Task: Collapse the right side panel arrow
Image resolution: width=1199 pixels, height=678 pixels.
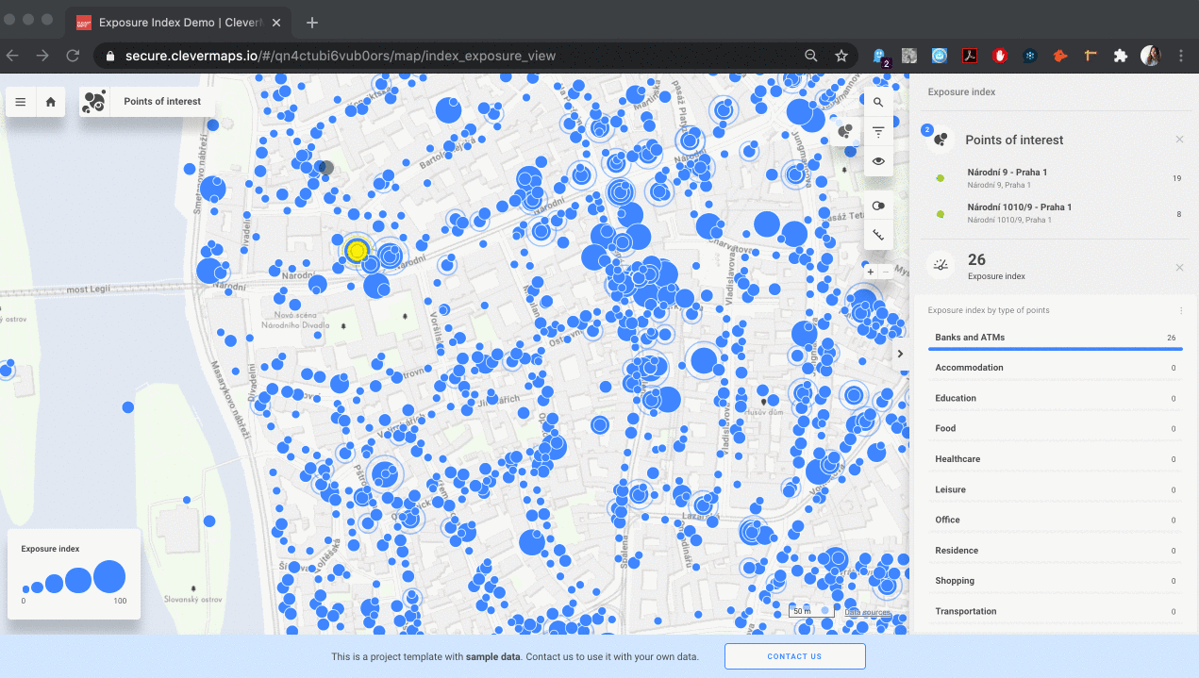Action: (x=900, y=354)
